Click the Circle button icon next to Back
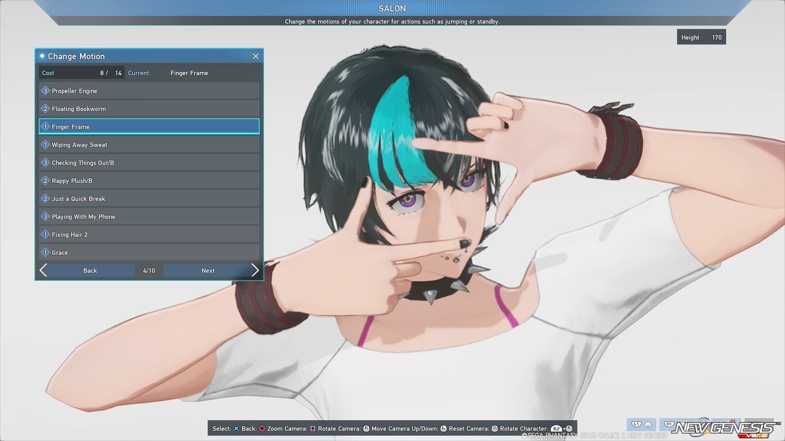The height and width of the screenshot is (441, 785). tap(262, 429)
